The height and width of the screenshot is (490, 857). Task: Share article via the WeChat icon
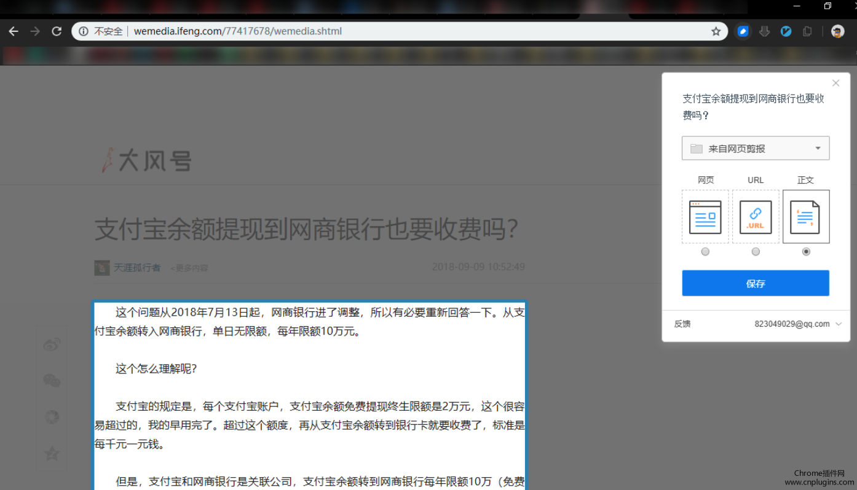click(x=52, y=381)
